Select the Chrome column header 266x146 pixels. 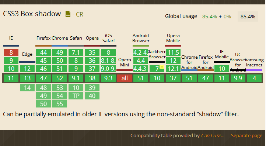click(x=60, y=38)
